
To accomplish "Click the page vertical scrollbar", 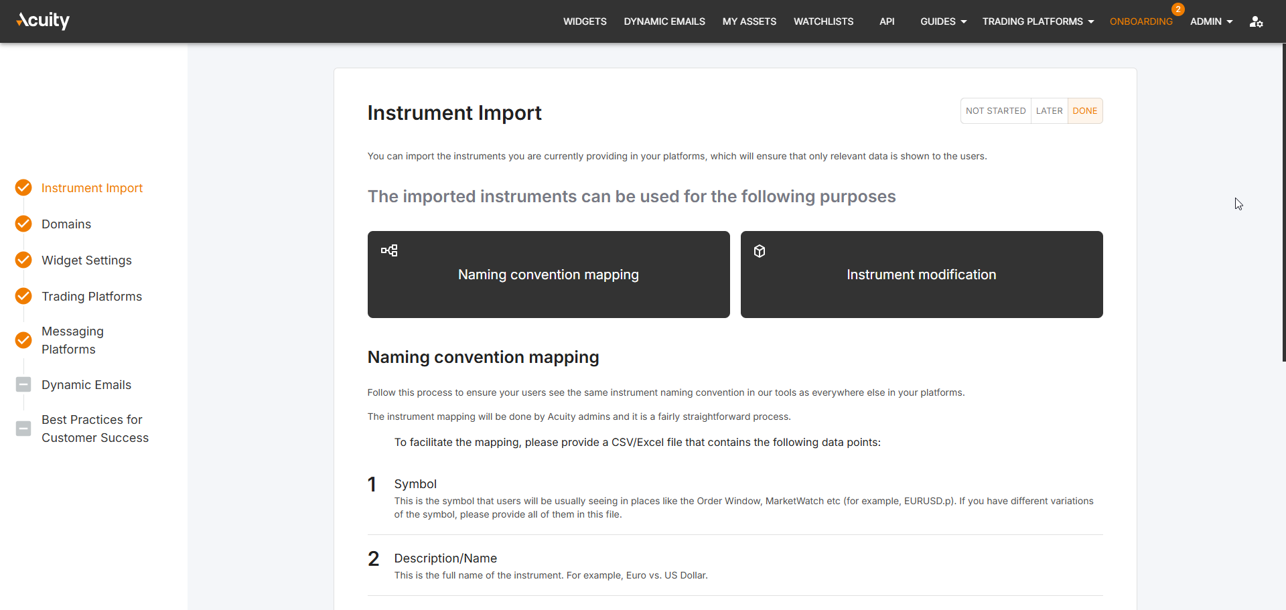I will (1283, 202).
